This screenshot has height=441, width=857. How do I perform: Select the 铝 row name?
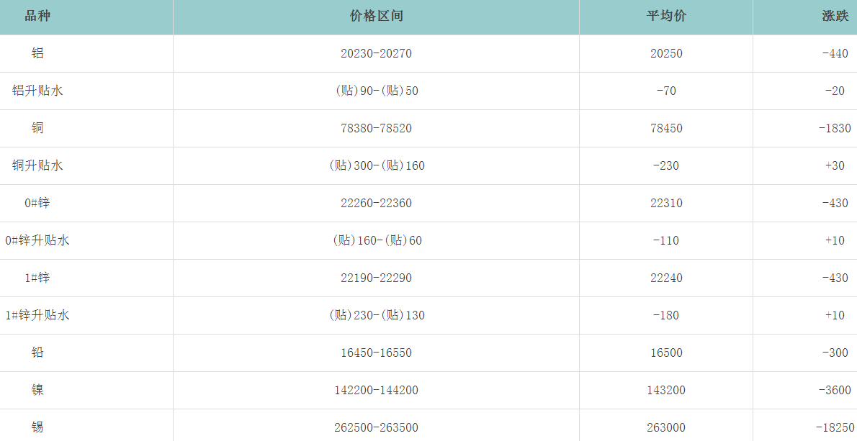pyautogui.click(x=37, y=53)
